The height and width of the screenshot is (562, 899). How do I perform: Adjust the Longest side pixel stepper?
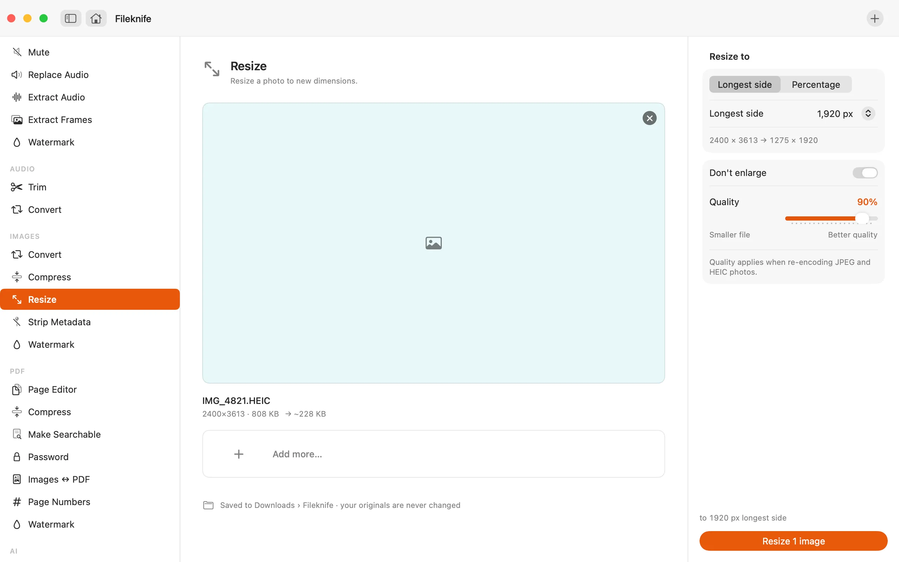pos(868,113)
